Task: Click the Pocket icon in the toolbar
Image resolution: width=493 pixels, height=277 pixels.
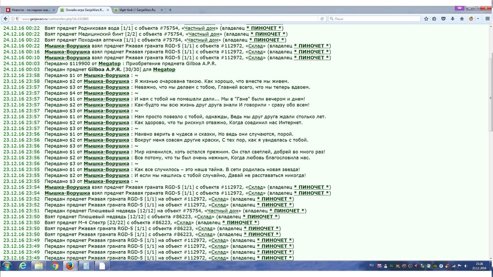Action: click(443, 19)
